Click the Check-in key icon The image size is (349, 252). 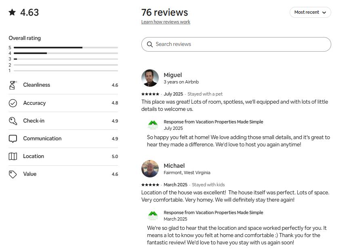coord(13,121)
